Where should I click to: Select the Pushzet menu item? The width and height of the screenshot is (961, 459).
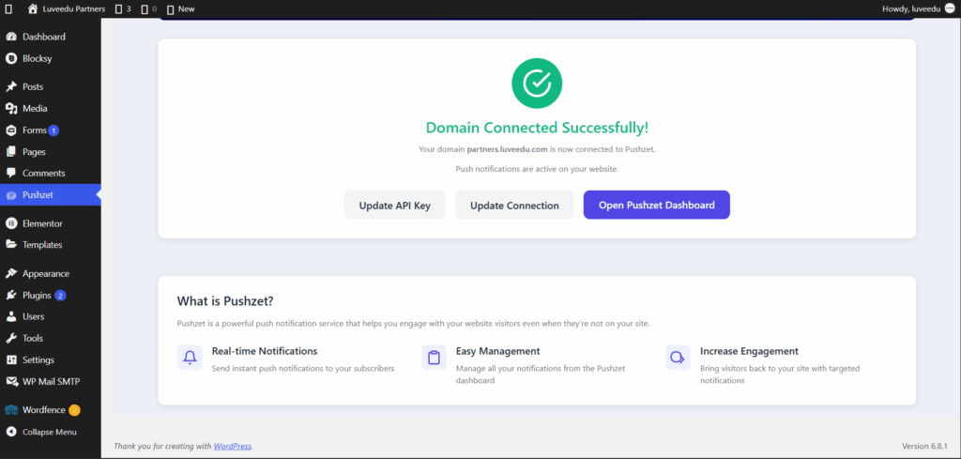point(51,195)
